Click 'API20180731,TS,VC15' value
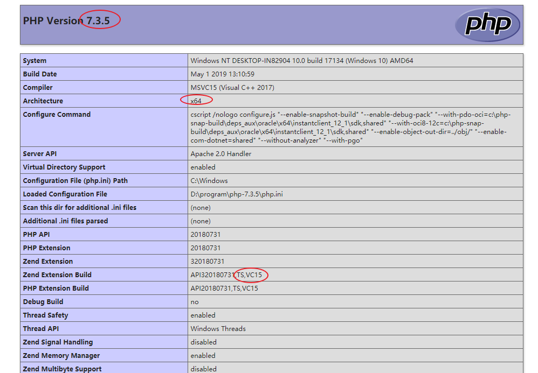538x373 pixels. (224, 288)
